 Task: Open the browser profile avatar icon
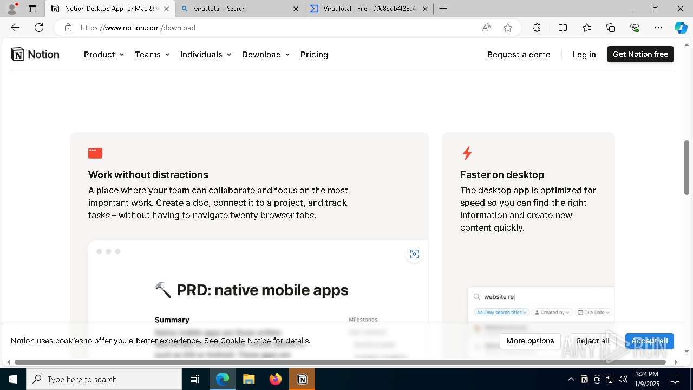[12, 9]
